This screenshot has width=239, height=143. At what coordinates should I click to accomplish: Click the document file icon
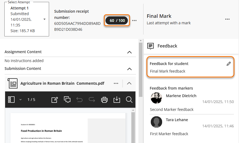coord(12,83)
